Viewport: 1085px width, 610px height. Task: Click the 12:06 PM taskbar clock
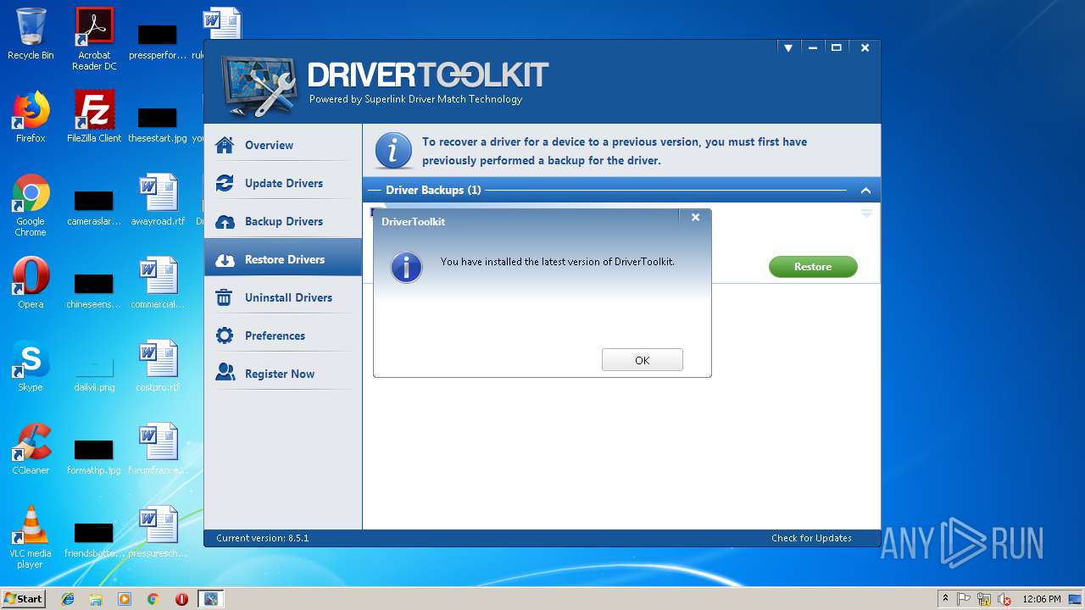pyautogui.click(x=1042, y=599)
